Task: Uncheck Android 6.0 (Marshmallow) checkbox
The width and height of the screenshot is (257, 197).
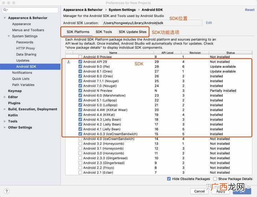Action: click(x=80, y=95)
